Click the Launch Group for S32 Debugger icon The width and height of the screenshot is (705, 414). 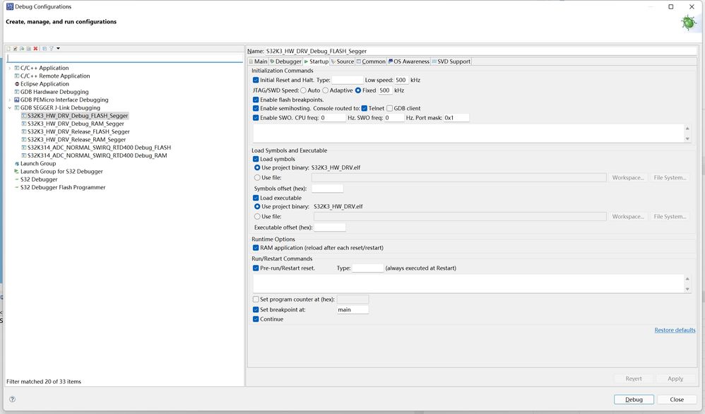16,172
